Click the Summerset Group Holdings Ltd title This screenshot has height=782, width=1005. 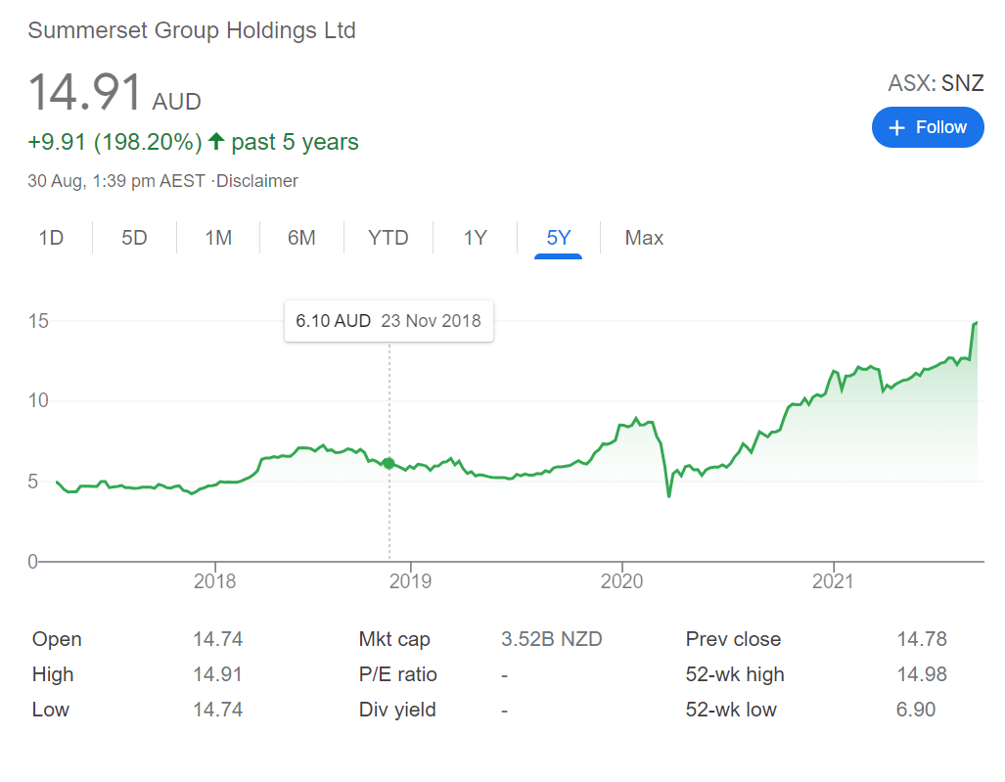click(192, 30)
